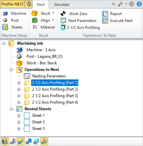Expand 2 1/2 Axis Profiling (Part 1)
This screenshot has height=146, width=143.
pyautogui.click(x=19, y=83)
